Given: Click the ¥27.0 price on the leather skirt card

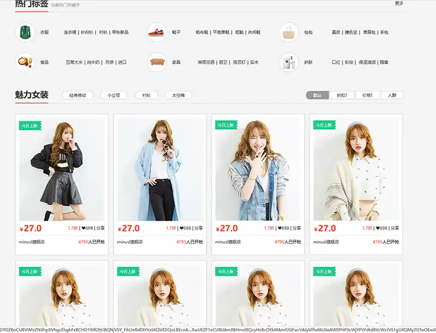Looking at the screenshot, I should click(31, 229).
